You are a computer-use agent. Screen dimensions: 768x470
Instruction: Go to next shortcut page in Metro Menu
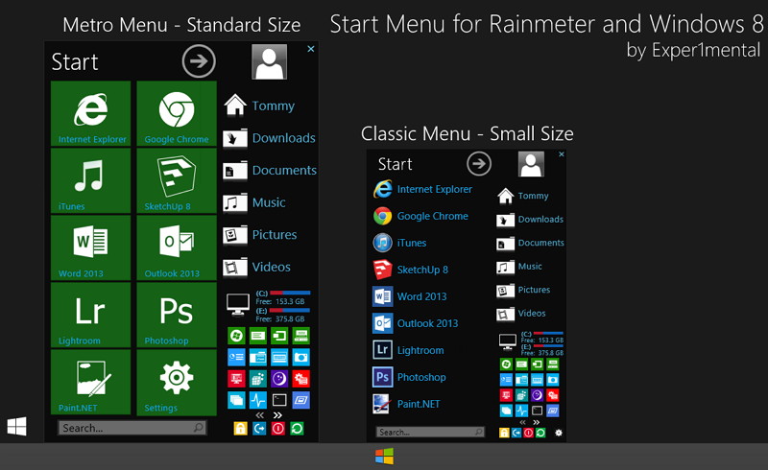(x=277, y=415)
